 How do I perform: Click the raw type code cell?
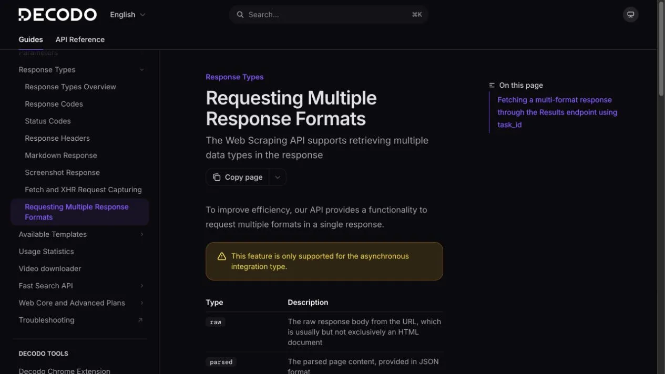pyautogui.click(x=216, y=322)
